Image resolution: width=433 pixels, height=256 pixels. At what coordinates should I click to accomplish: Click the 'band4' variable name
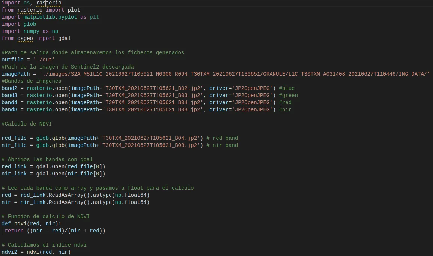tap(9, 103)
